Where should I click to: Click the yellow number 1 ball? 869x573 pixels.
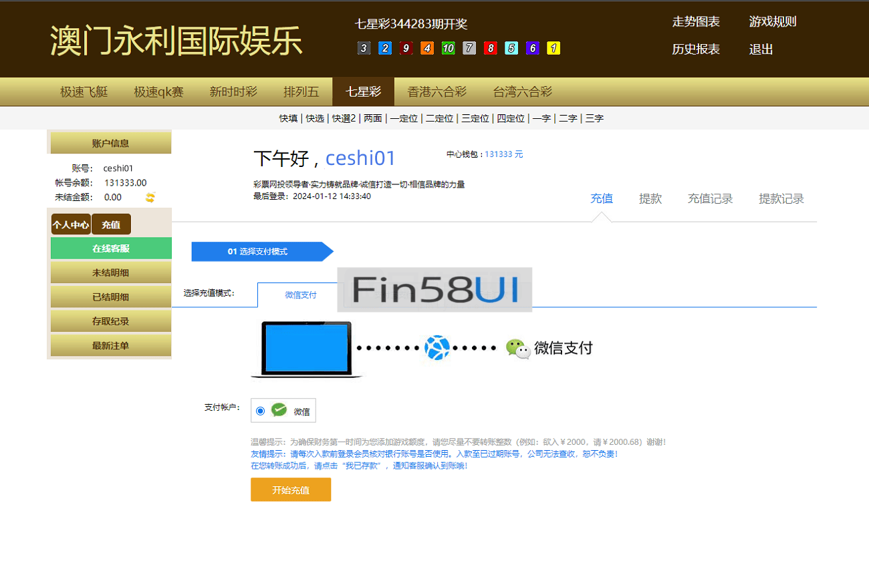tap(553, 48)
